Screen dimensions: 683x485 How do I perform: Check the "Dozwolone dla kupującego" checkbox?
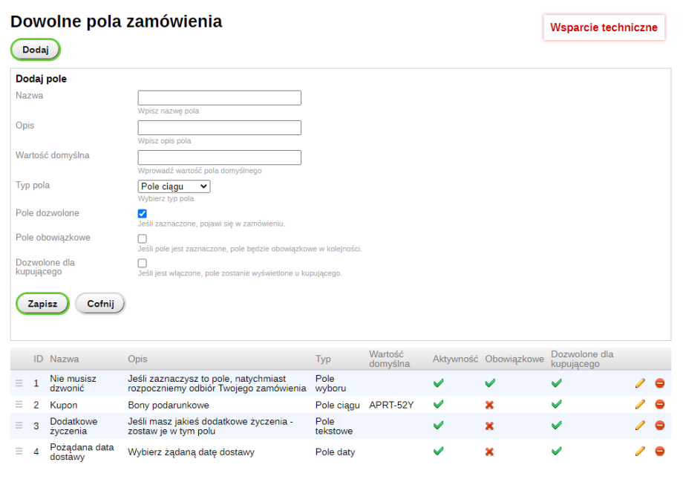[142, 263]
